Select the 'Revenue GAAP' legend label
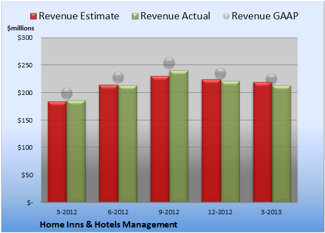325x233 pixels. point(265,16)
